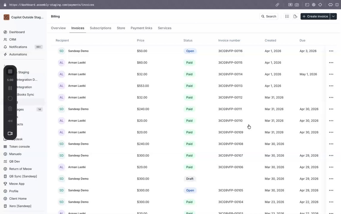Click the crosshair icon in browser bar

point(320,4)
